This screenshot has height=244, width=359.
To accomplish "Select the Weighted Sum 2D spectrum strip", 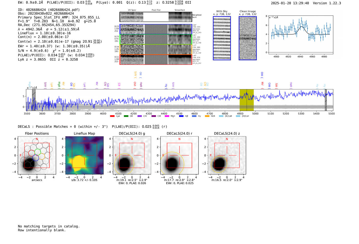I will 156,17.
